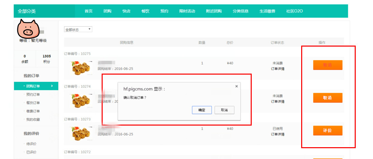This screenshot has width=373, height=159.
Task: Expand the 全部分类 category menu
Action: 27,11
